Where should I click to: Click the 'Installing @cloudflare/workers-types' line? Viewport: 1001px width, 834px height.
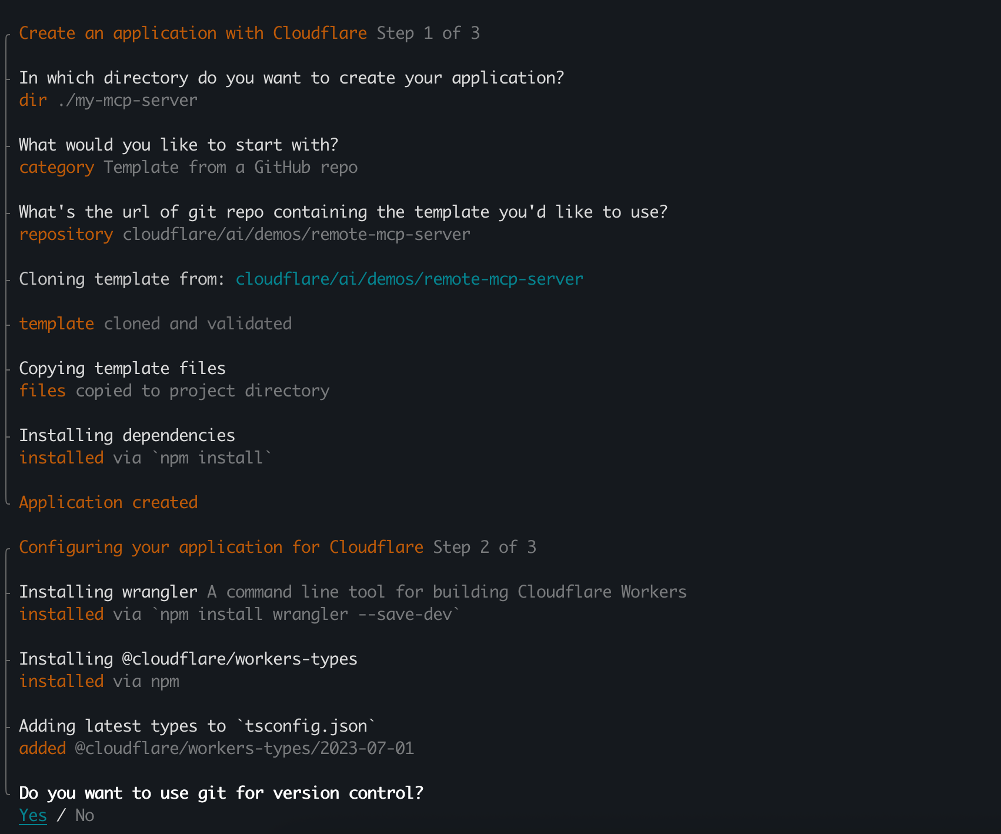[188, 659]
